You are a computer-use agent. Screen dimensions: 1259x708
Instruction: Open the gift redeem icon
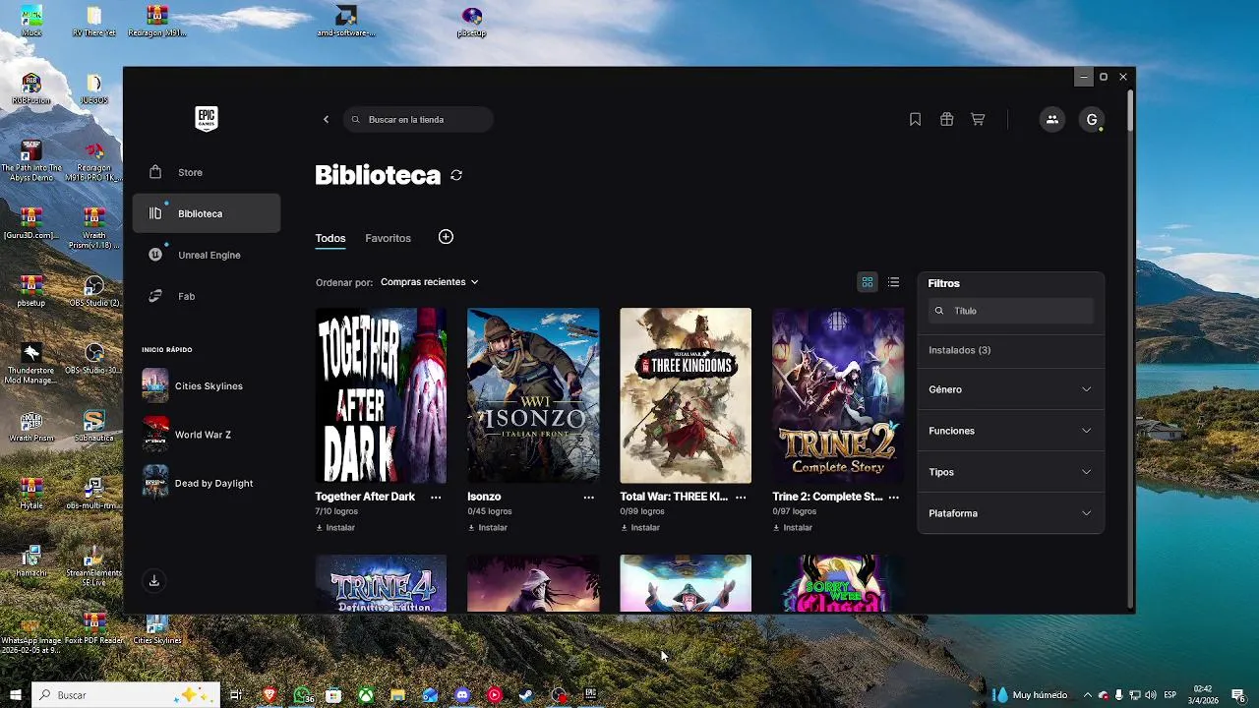coord(946,119)
